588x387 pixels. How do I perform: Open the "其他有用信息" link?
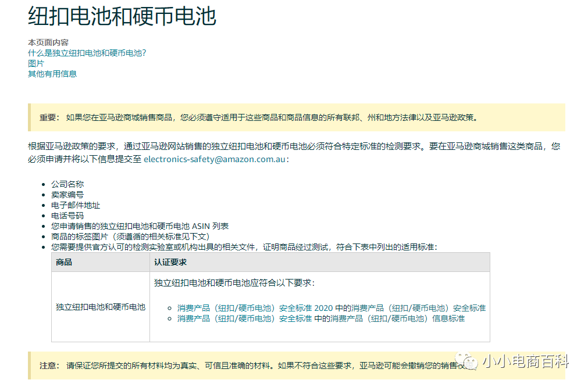52,74
